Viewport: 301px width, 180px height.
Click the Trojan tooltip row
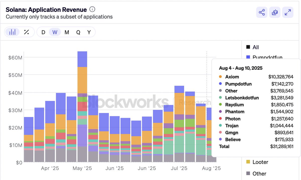pos(256,125)
